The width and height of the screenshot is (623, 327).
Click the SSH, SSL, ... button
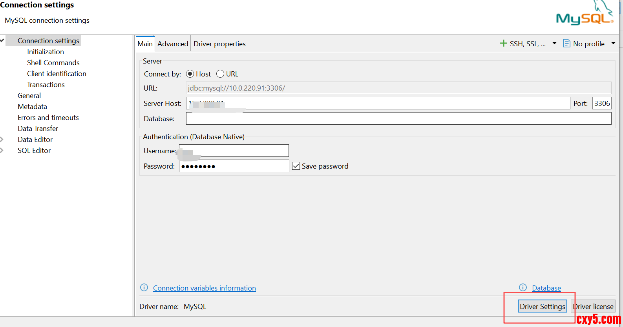528,44
